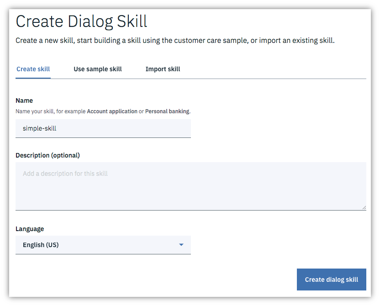Click the bold Personal banking example text

[167, 111]
